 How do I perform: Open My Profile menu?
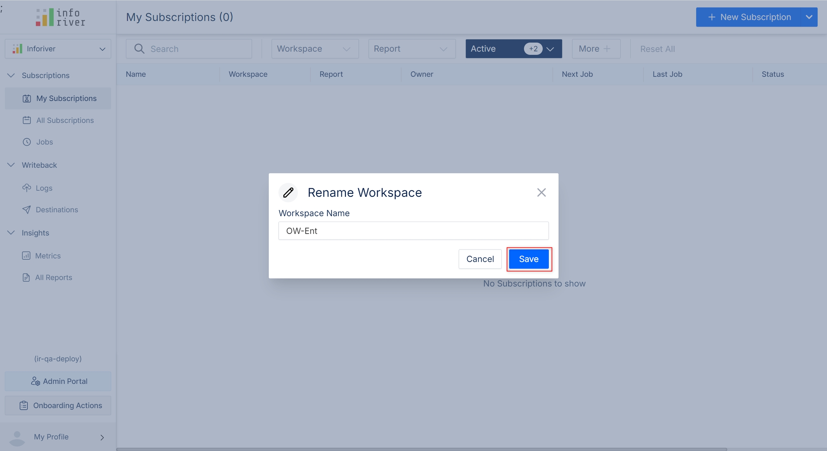click(x=58, y=437)
